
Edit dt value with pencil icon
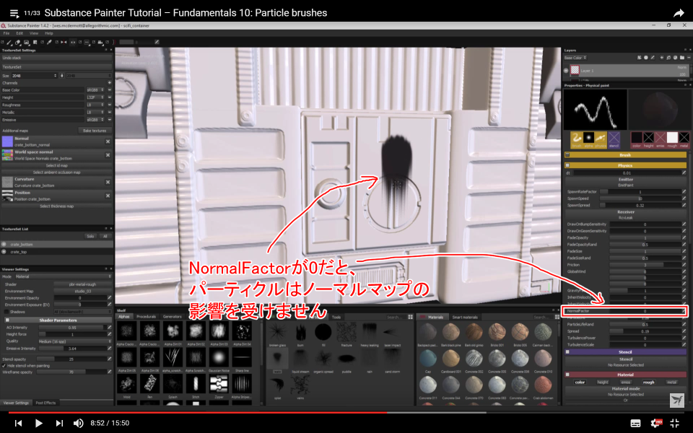pos(684,172)
